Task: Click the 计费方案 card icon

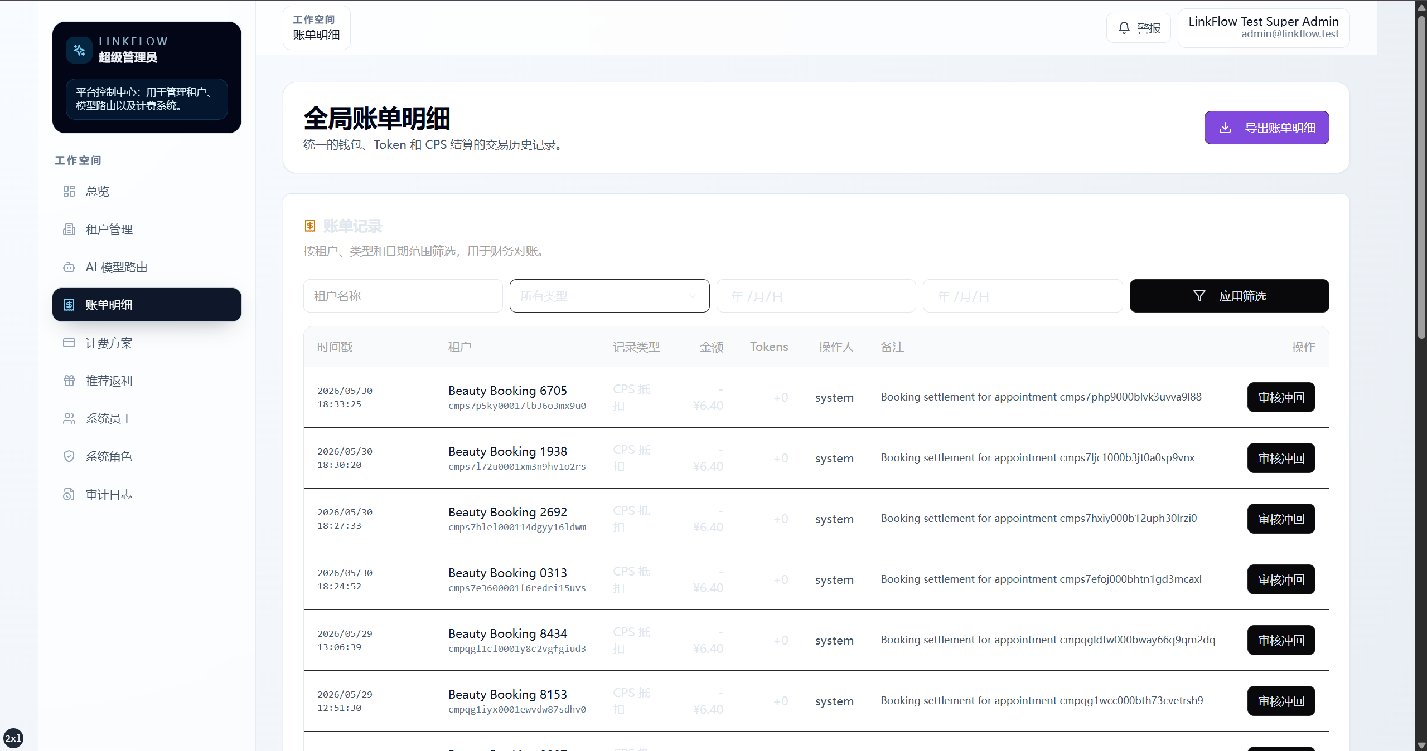Action: pos(69,343)
